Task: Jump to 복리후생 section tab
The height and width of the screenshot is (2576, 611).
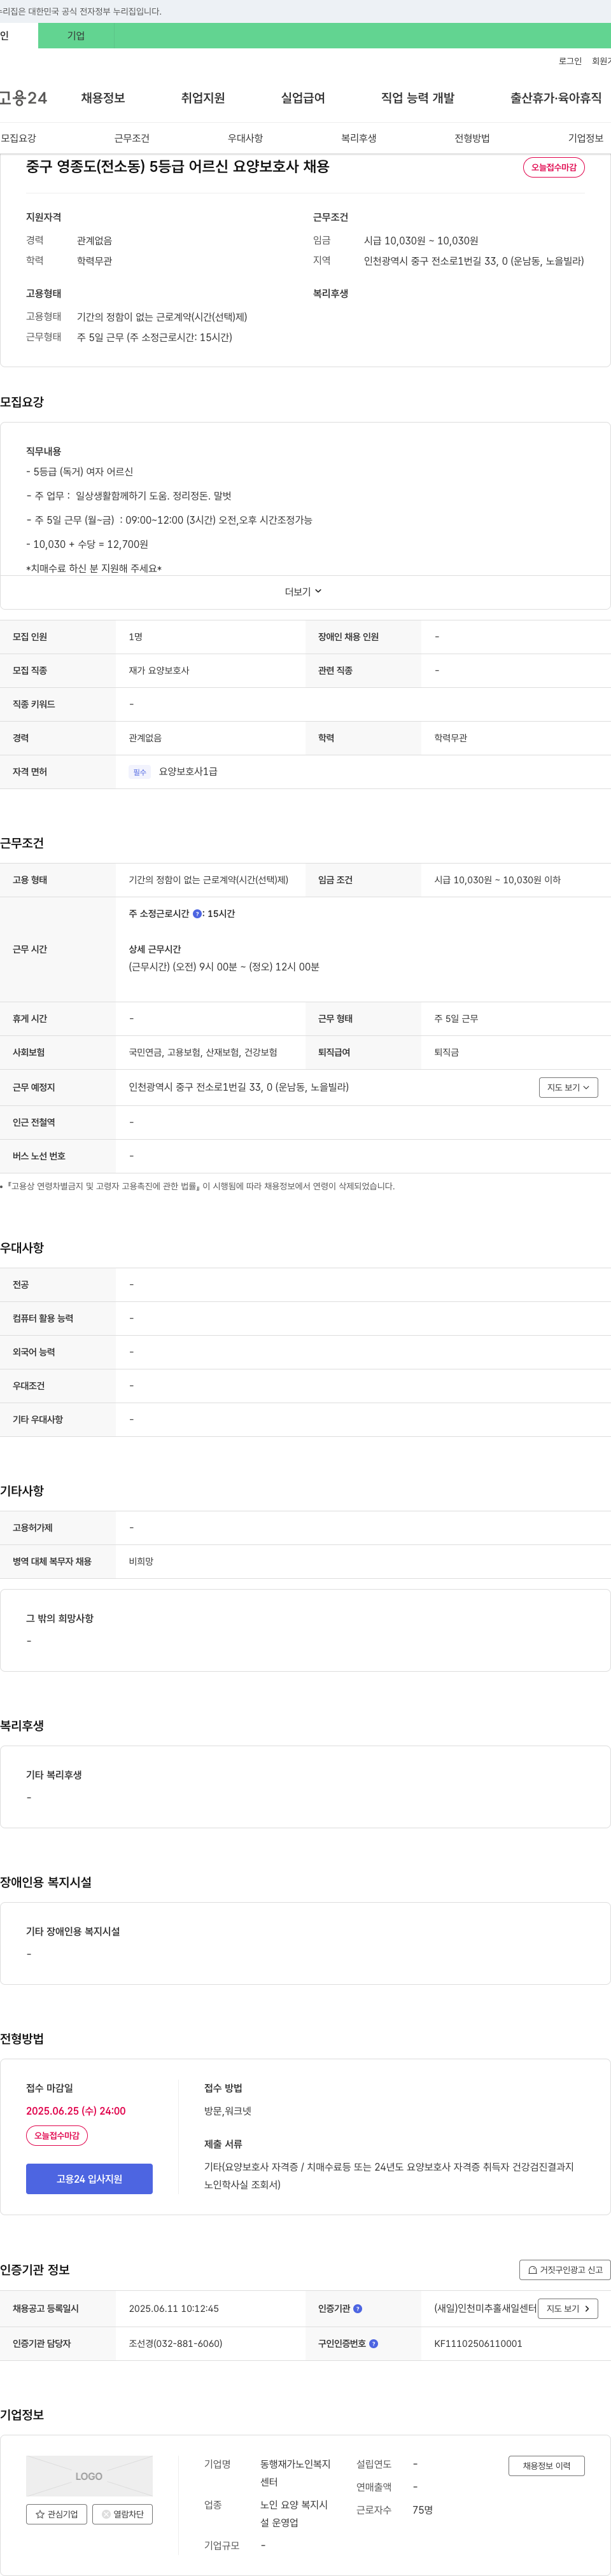Action: (x=359, y=138)
